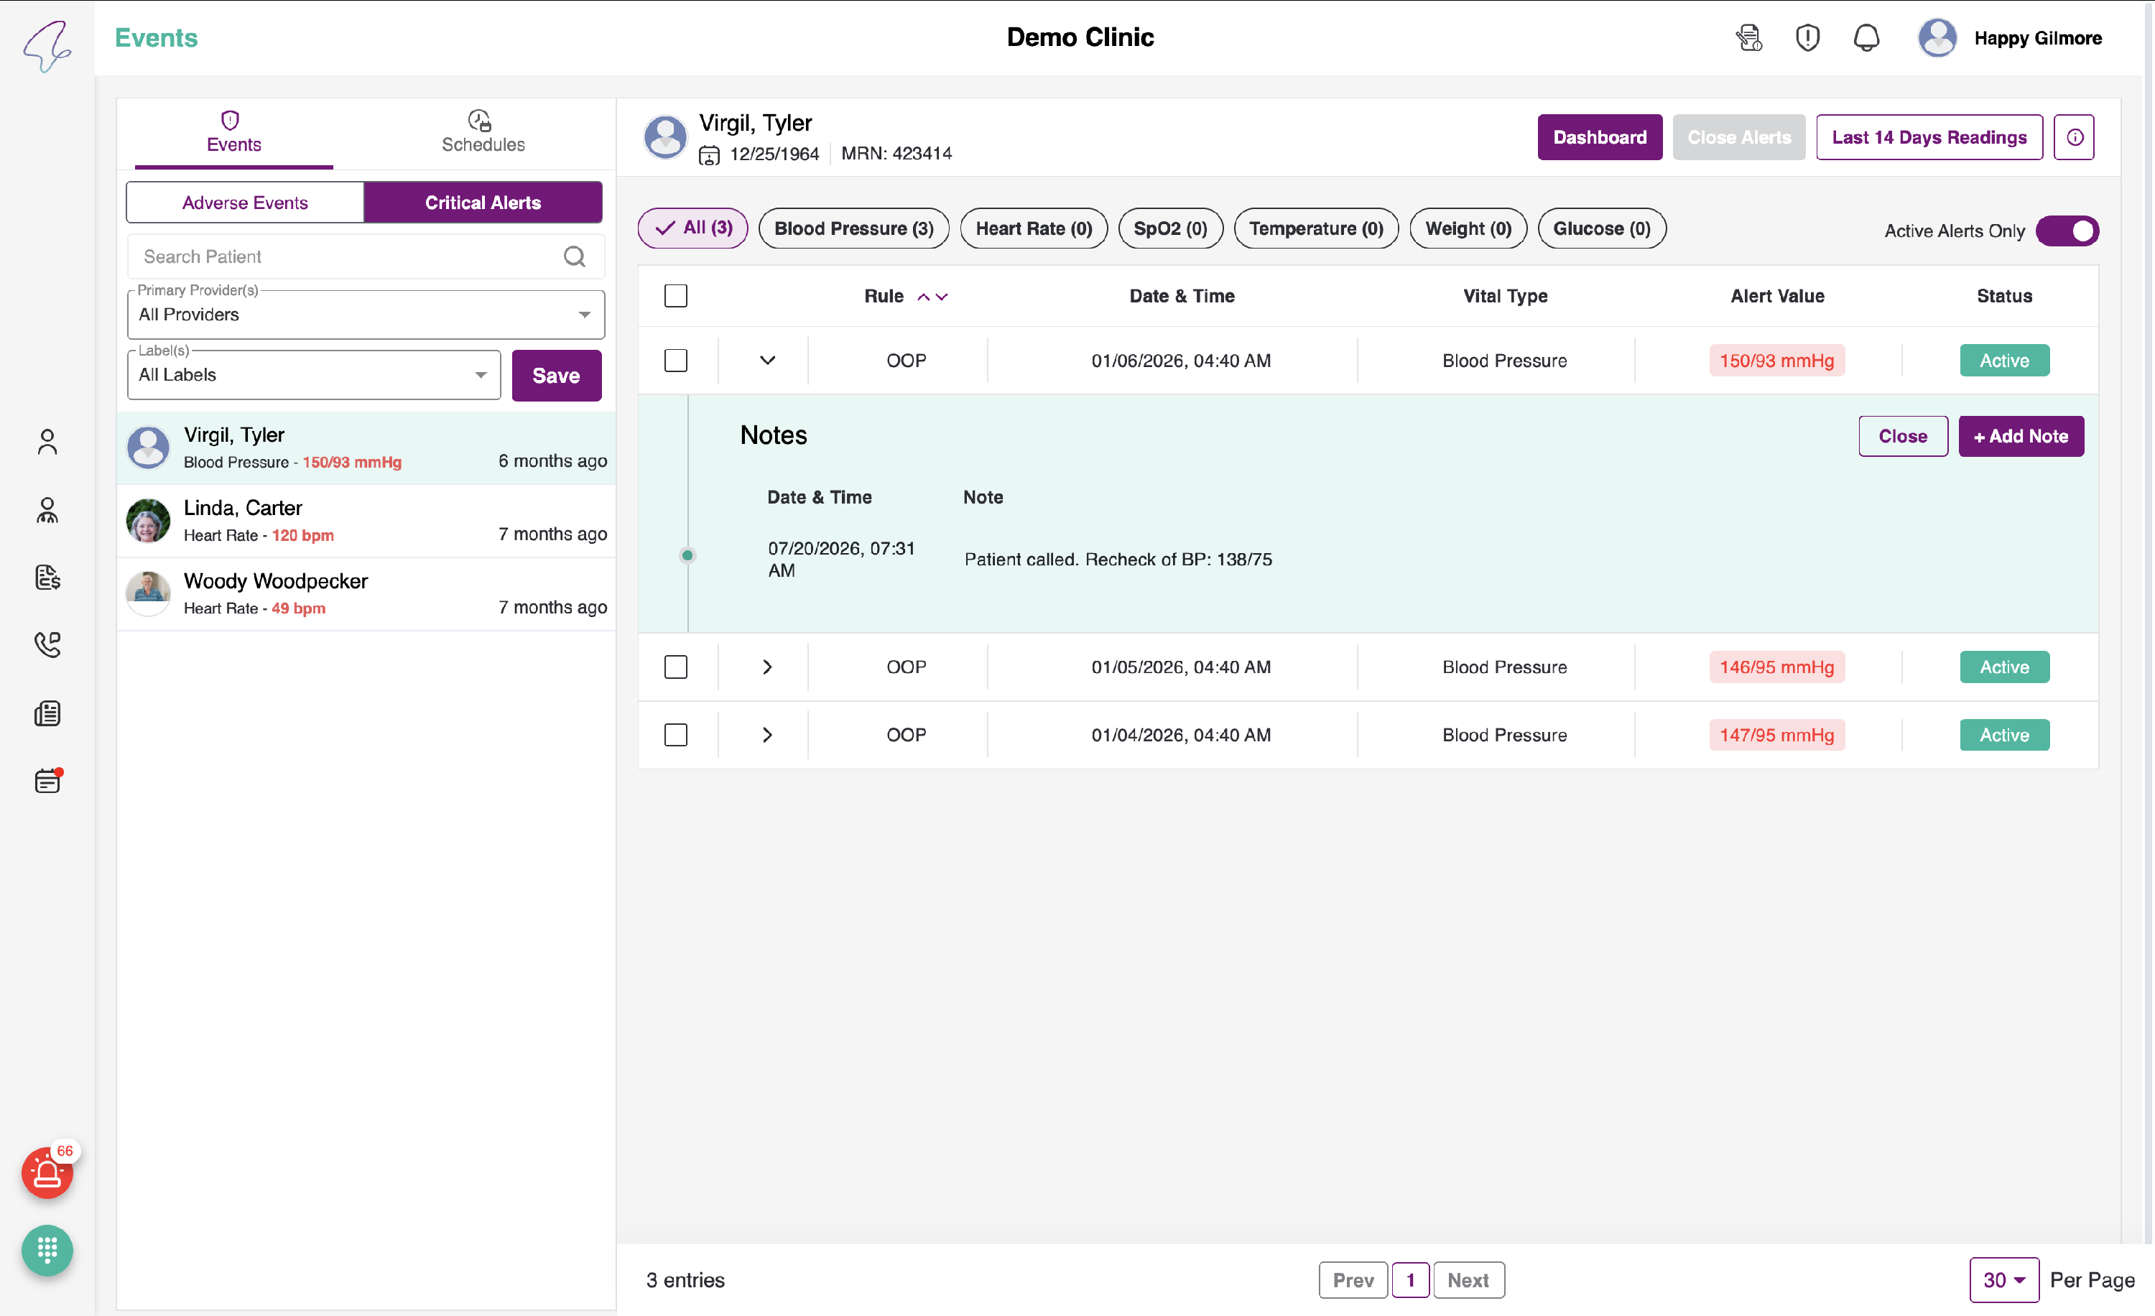The width and height of the screenshot is (2155, 1316).
Task: Open the calendar icon with red dot
Action: 47,781
